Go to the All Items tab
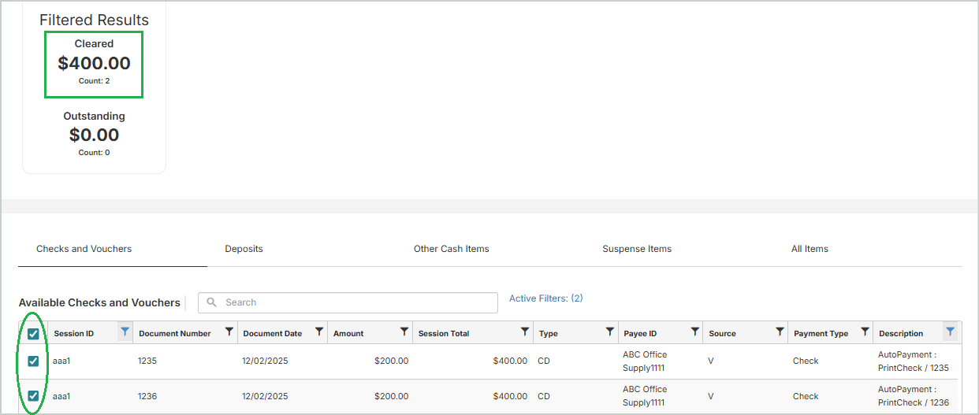This screenshot has height=415, width=979. pos(810,249)
